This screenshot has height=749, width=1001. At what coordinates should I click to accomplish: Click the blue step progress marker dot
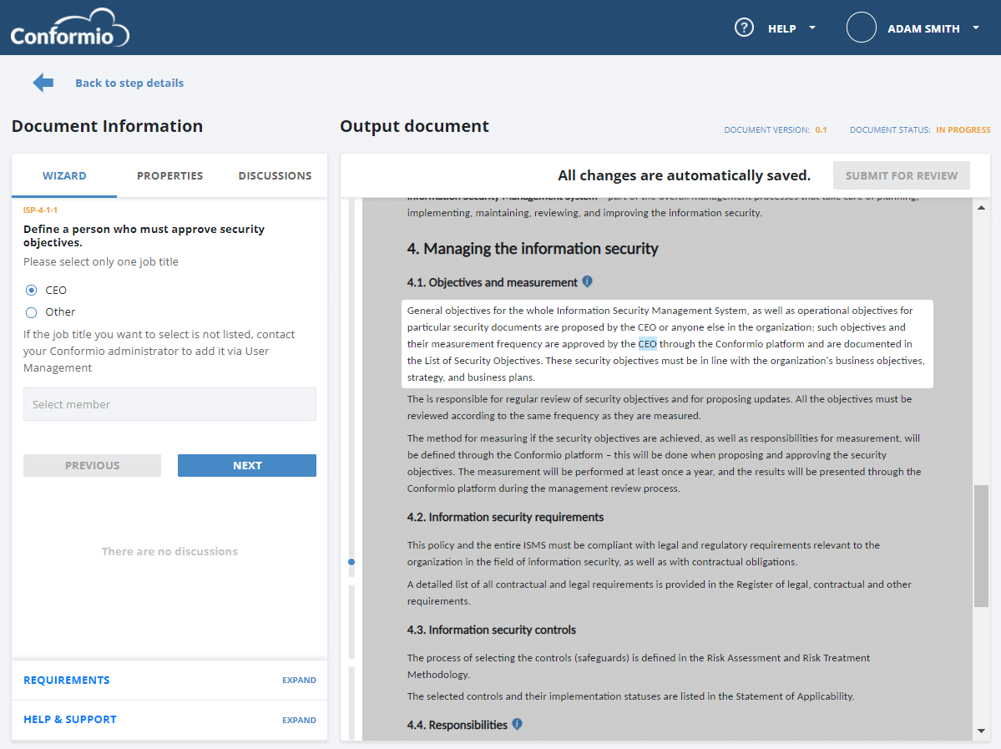tap(351, 562)
